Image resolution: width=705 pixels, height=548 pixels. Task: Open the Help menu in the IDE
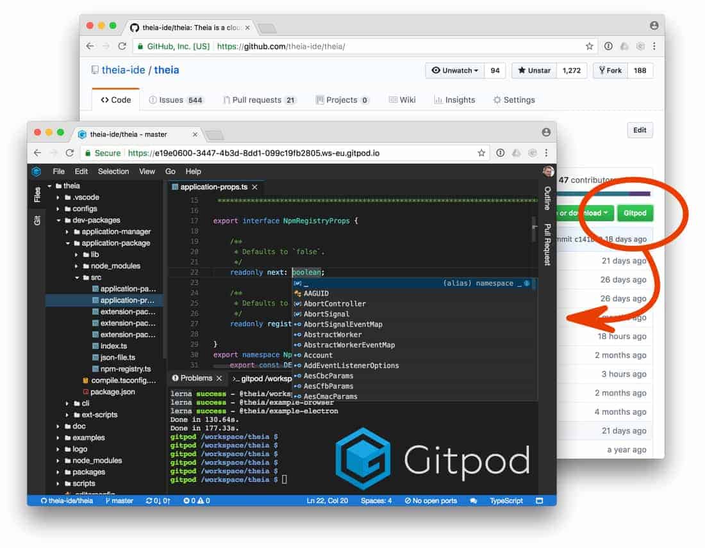tap(194, 172)
